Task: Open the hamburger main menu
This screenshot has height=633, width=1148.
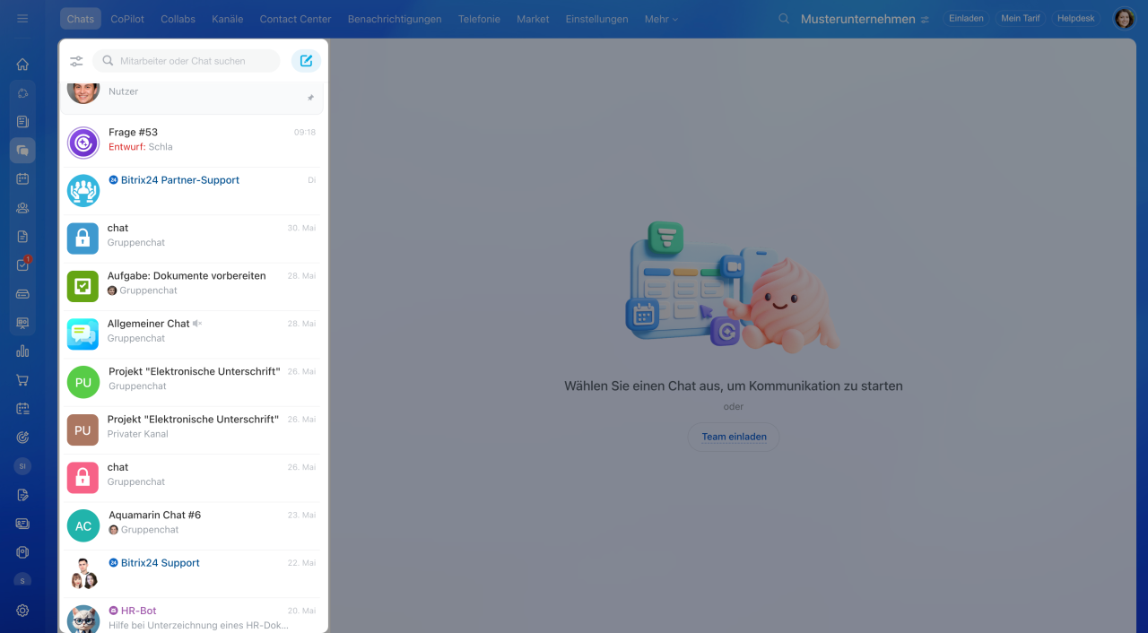Action: [x=22, y=18]
